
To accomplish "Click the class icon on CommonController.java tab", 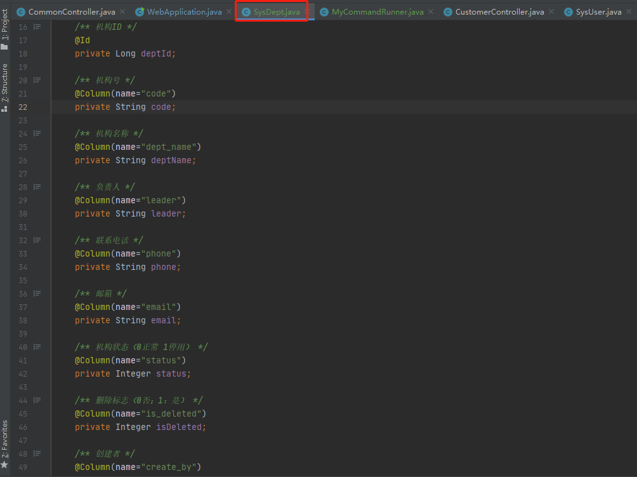I will click(21, 12).
